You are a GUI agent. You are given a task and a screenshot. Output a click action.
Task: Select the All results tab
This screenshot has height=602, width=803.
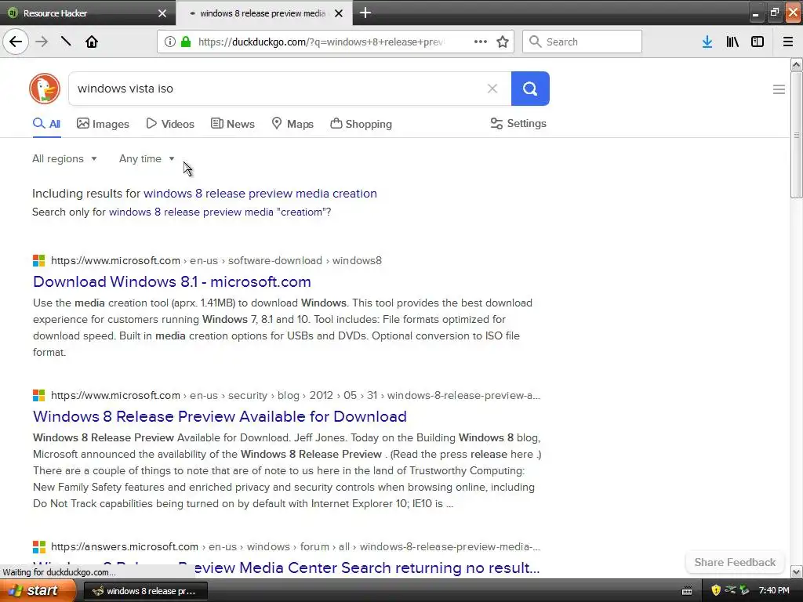click(x=46, y=124)
